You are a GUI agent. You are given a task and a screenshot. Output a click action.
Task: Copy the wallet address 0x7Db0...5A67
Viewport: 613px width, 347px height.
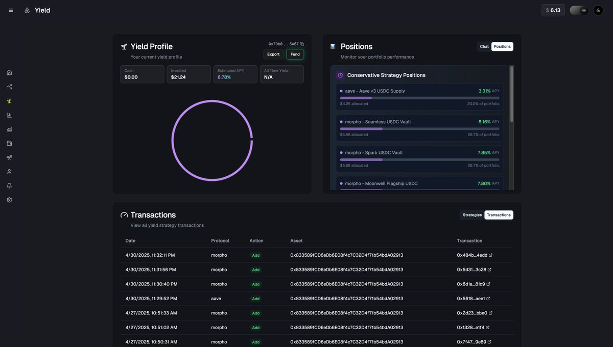click(302, 44)
